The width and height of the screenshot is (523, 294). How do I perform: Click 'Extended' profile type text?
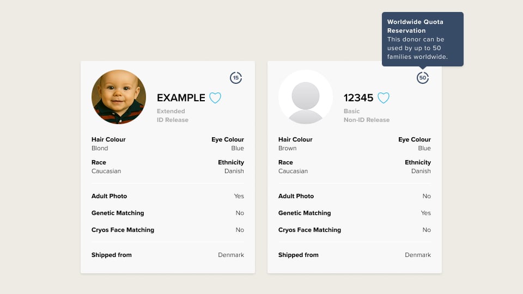tap(171, 111)
